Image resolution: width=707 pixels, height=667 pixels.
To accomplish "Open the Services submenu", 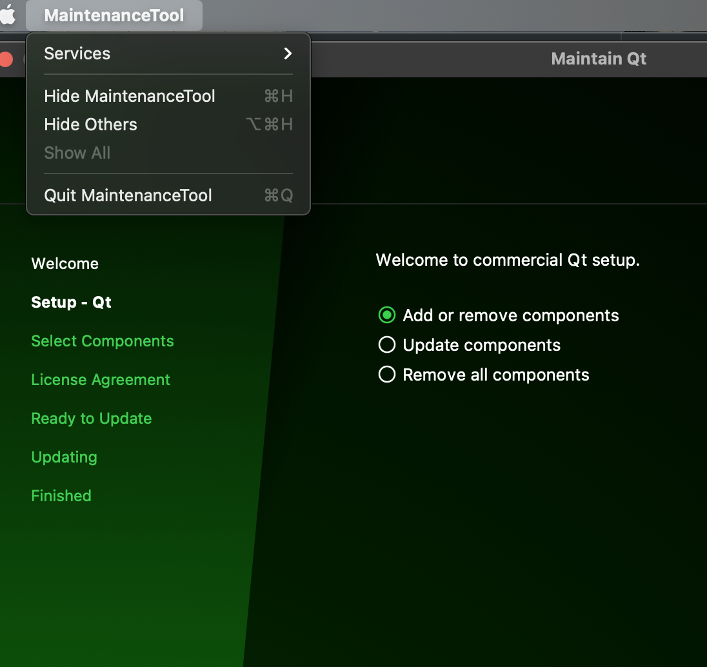I will point(168,54).
